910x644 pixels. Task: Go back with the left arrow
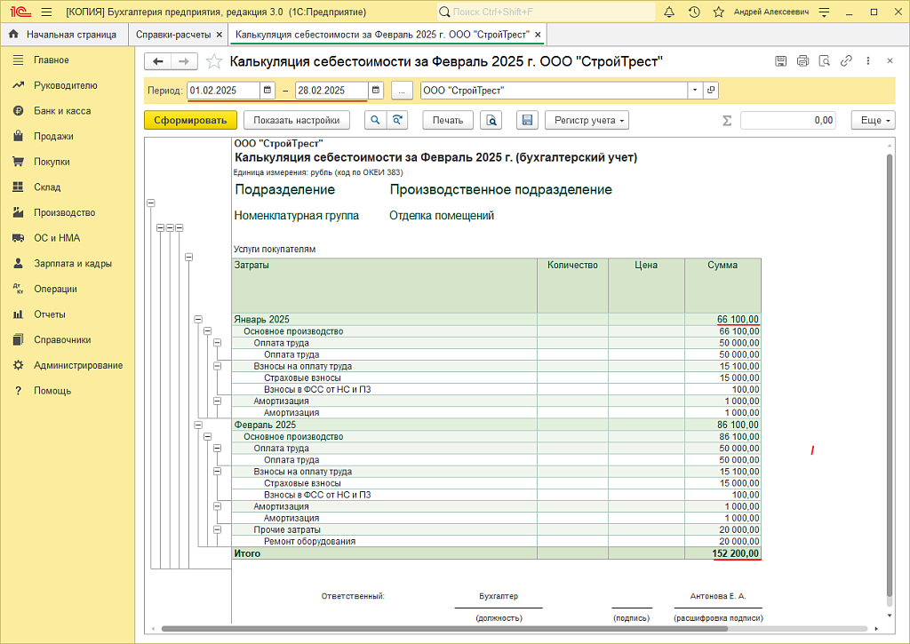point(158,61)
